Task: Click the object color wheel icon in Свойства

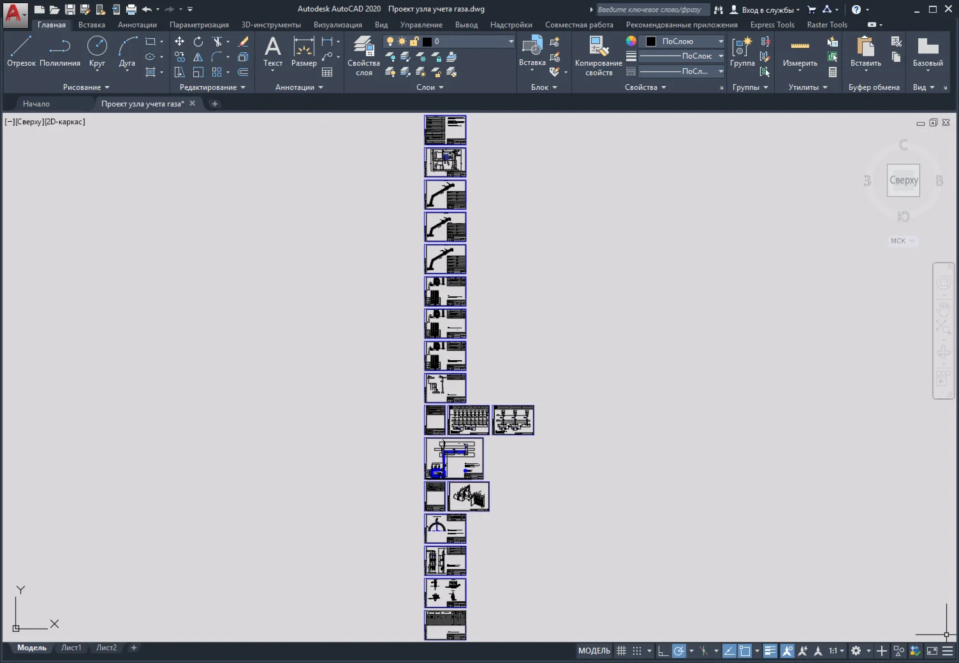Action: (x=631, y=41)
